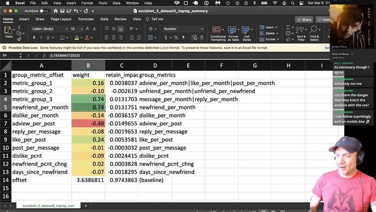Click the Paste clipboard icon

(8, 30)
